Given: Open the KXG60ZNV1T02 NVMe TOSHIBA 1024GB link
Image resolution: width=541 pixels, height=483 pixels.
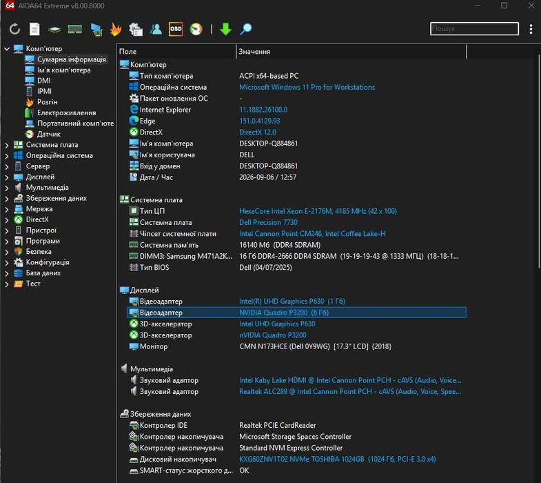Looking at the screenshot, I should (338, 459).
